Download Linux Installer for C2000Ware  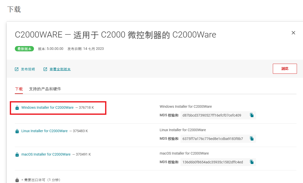(x=45, y=131)
